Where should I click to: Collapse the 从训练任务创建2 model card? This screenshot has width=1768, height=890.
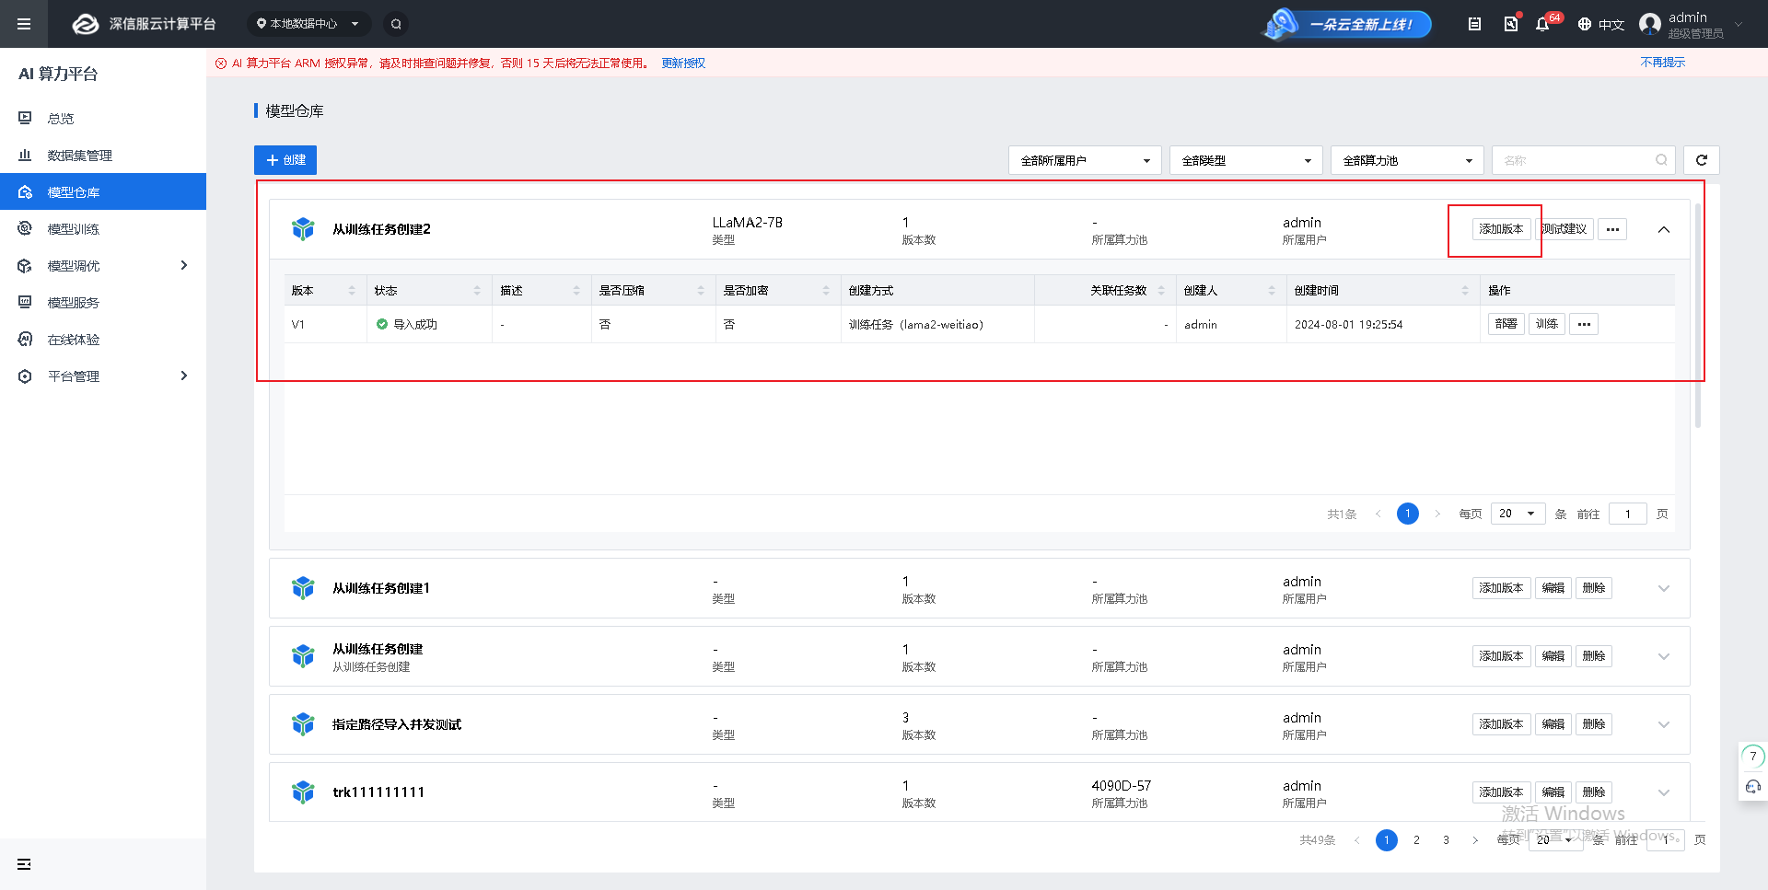1664,229
